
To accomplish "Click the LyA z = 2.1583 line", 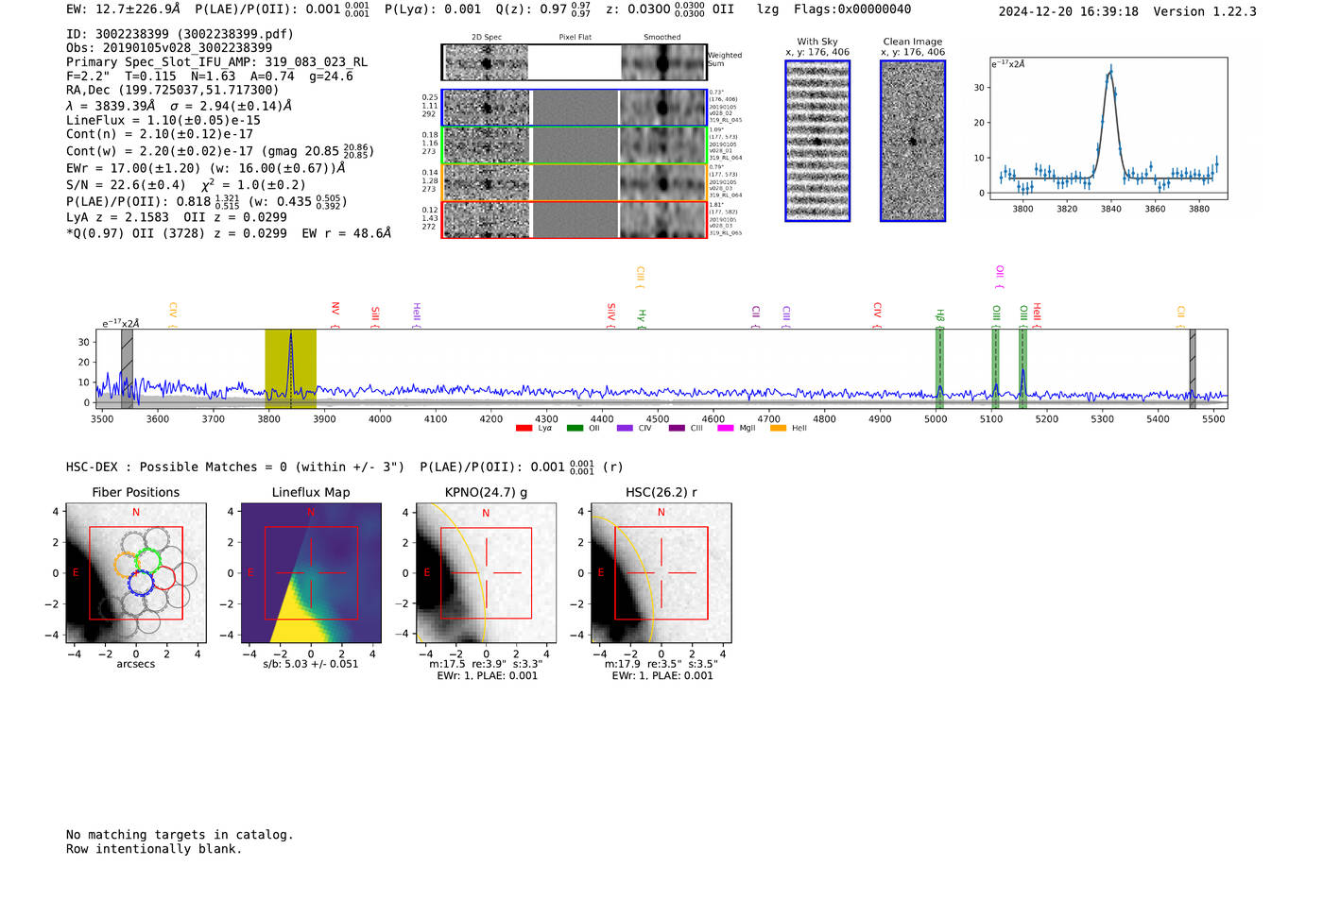I will pyautogui.click(x=177, y=217).
